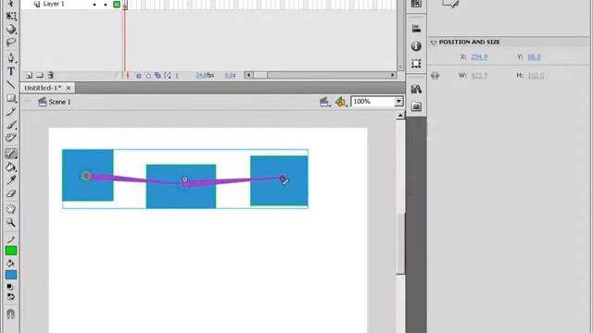Select the Line tool

[11, 85]
